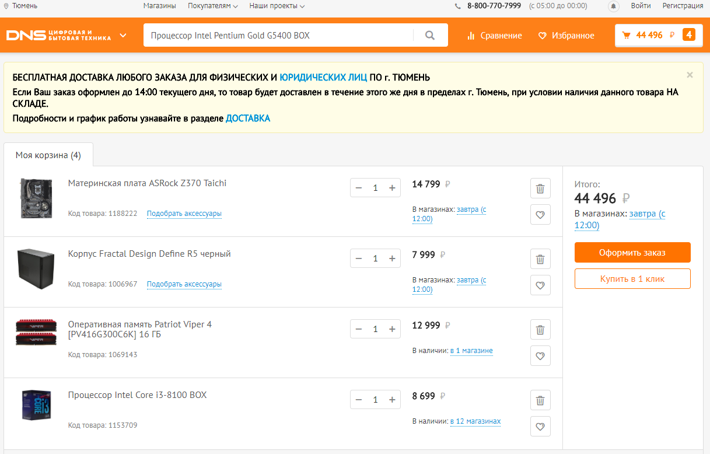The height and width of the screenshot is (454, 710).
Task: Increase quantity of Intel Core i3-8100
Action: tap(392, 400)
